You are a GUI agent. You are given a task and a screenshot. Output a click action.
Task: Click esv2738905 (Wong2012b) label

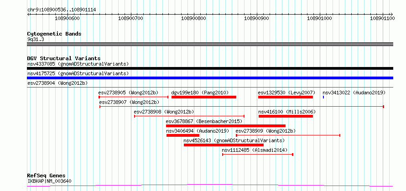(128, 93)
